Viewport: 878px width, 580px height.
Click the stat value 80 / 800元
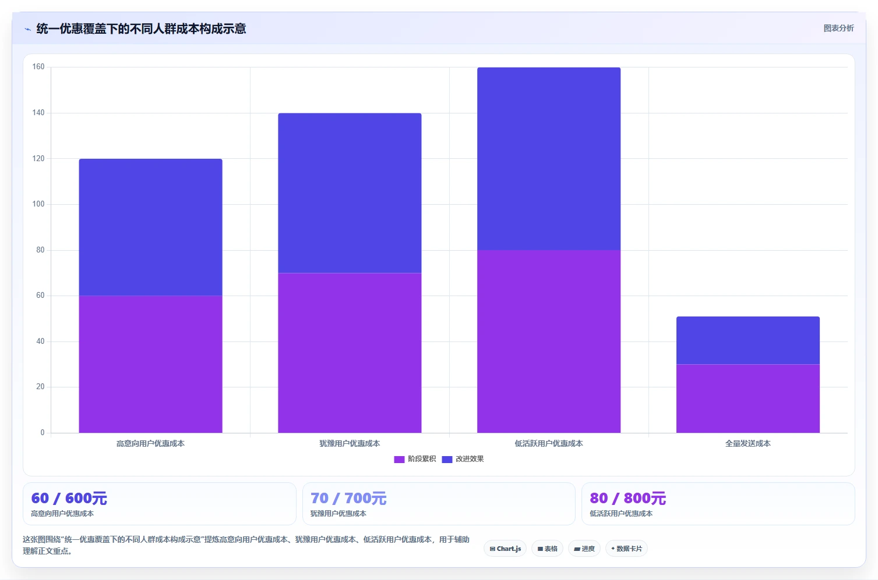pyautogui.click(x=627, y=499)
